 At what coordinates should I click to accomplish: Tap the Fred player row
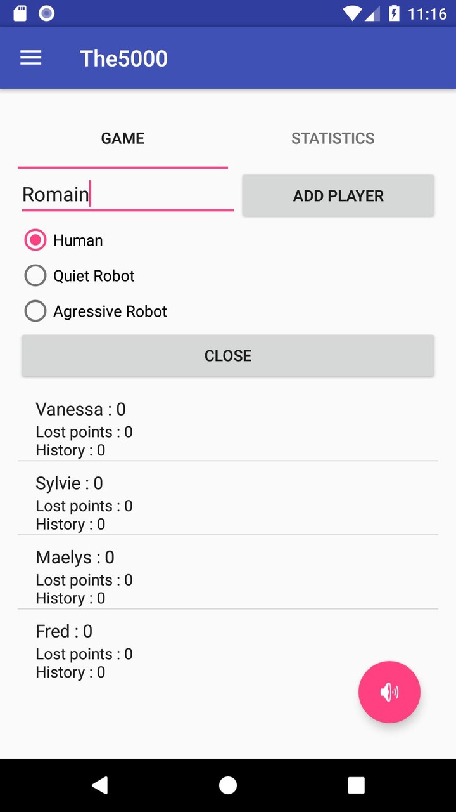pos(190,650)
